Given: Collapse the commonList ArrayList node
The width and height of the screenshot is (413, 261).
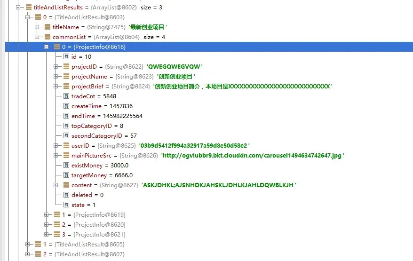Looking at the screenshot, I should 37,37.
